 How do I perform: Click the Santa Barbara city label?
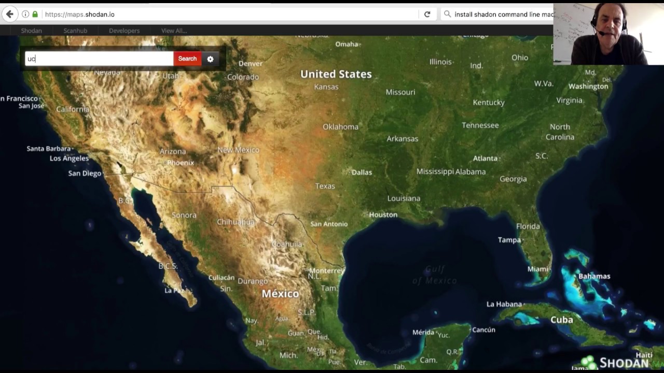tap(48, 149)
